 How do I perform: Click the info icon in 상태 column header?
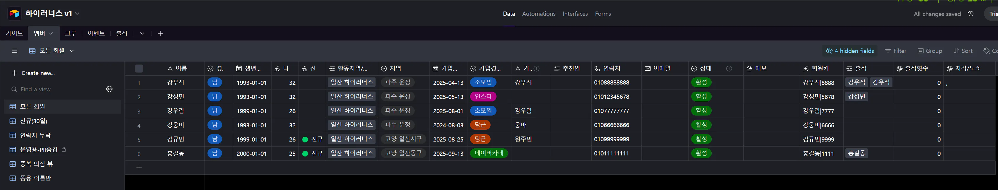729,68
